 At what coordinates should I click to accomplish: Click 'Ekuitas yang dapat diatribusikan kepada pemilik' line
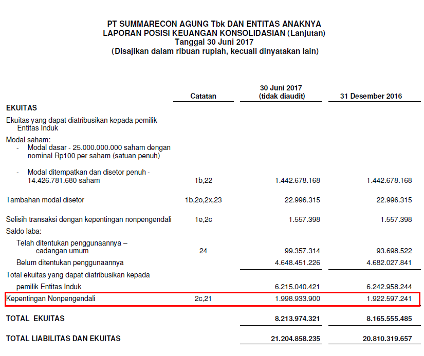click(81, 120)
